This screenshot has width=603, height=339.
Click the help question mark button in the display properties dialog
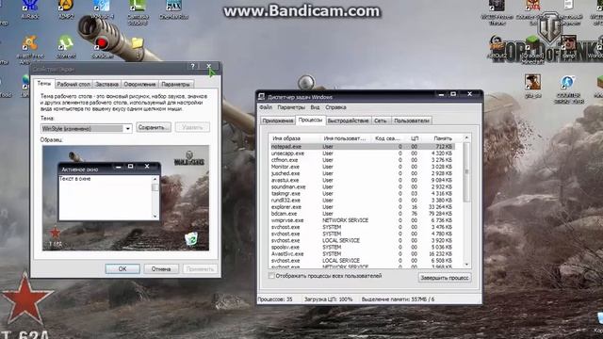(193, 66)
